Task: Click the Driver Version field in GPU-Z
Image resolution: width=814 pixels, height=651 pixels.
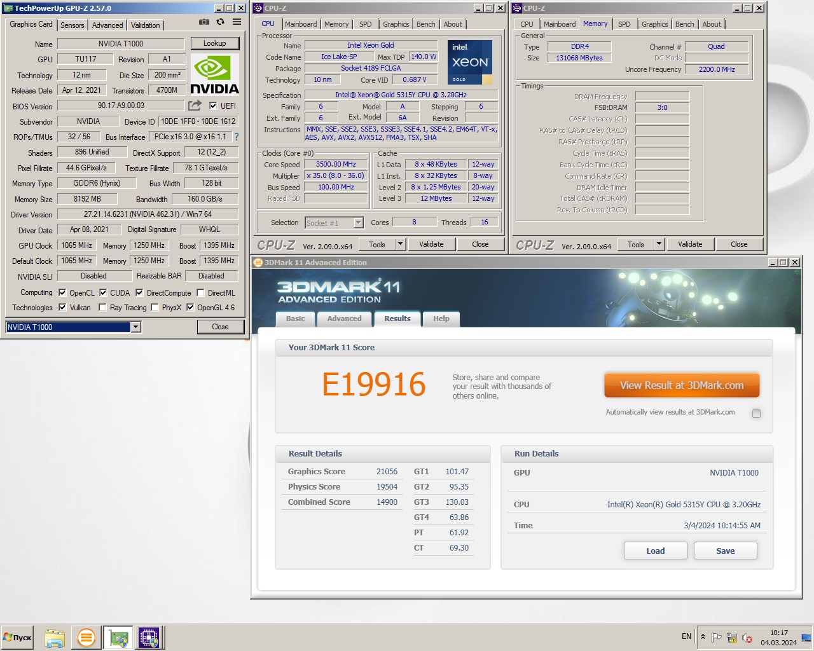Action: coord(148,214)
